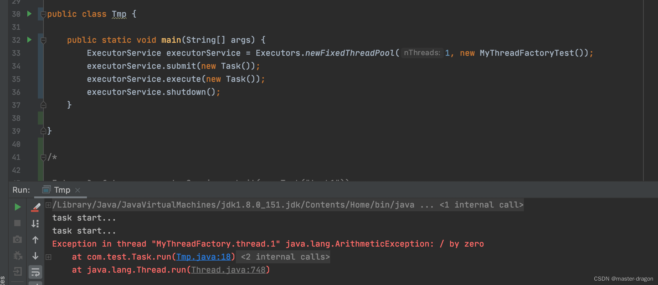Click line number 36 in gutter
Viewport: 658px width, 285px height.
click(x=16, y=92)
